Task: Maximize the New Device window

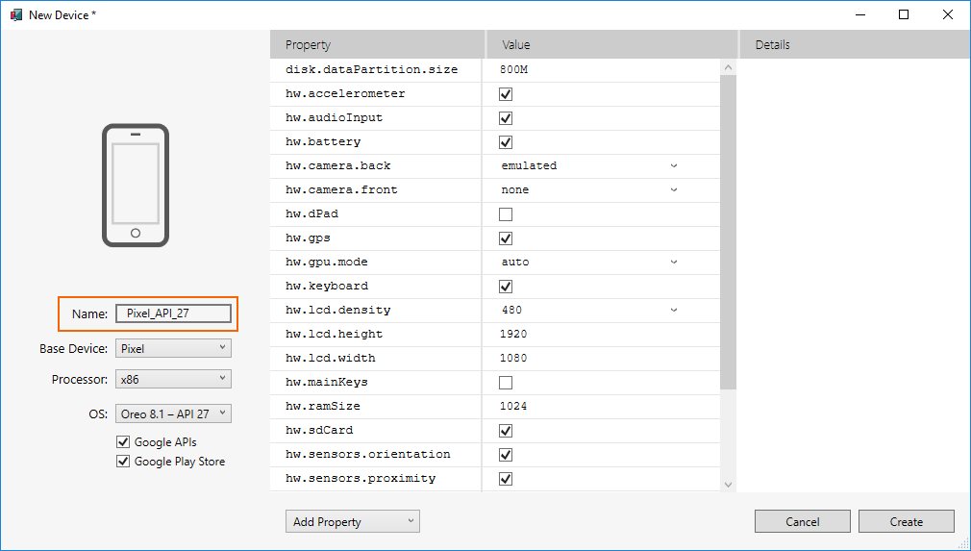Action: [904, 14]
